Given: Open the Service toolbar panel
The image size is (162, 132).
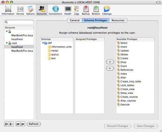Looking at the screenshot, I should [20, 10].
